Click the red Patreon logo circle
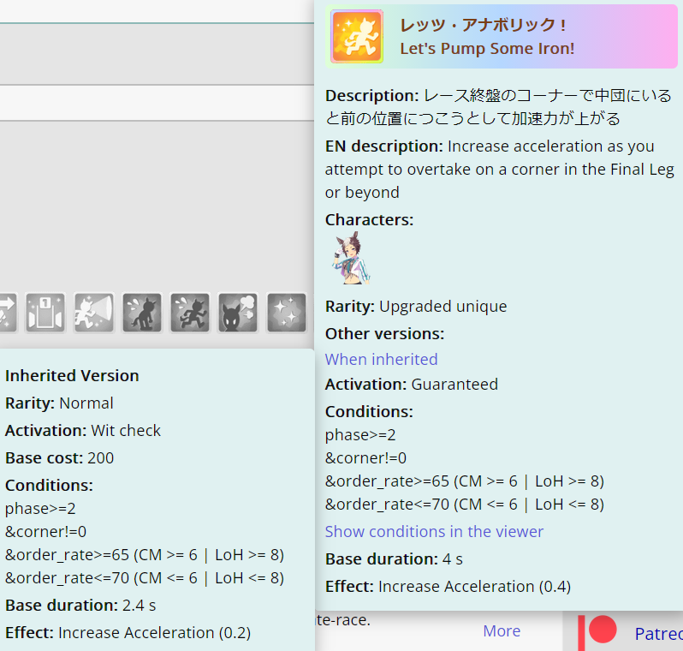Image resolution: width=683 pixels, height=651 pixels. tap(603, 629)
